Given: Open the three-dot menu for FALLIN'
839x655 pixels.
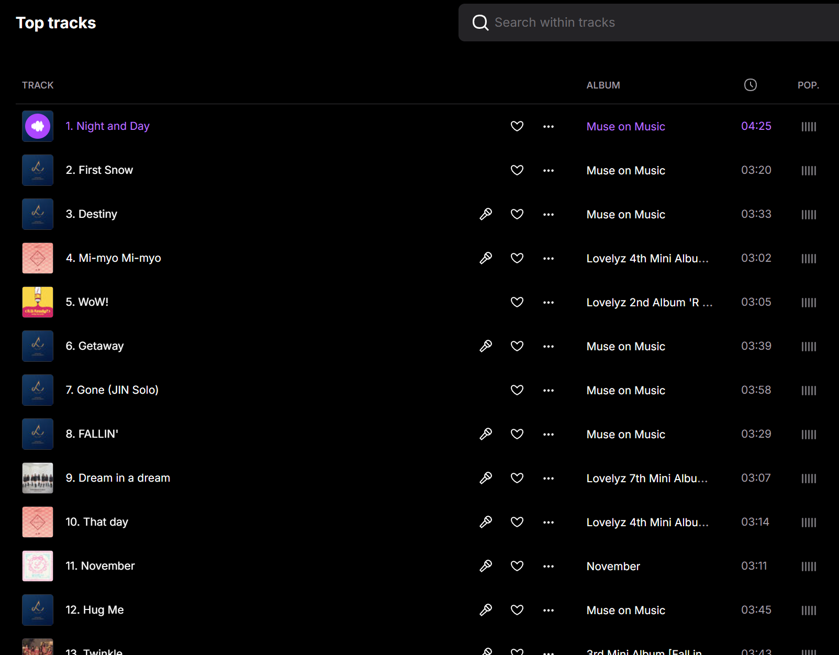Looking at the screenshot, I should coord(549,435).
